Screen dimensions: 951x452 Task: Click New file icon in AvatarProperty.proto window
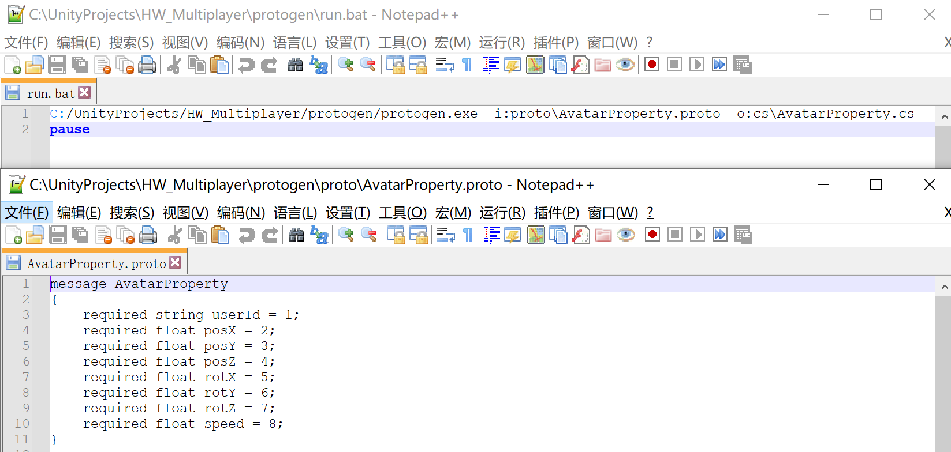(x=13, y=235)
